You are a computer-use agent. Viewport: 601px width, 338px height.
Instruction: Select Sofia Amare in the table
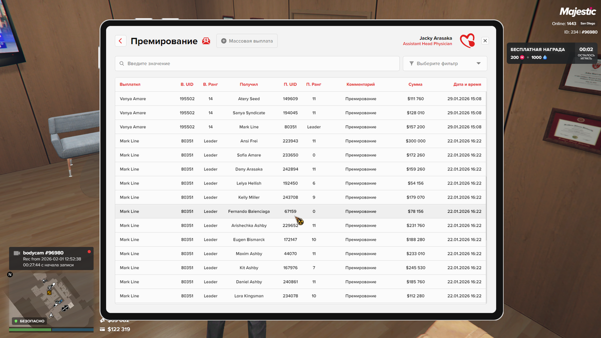click(249, 155)
